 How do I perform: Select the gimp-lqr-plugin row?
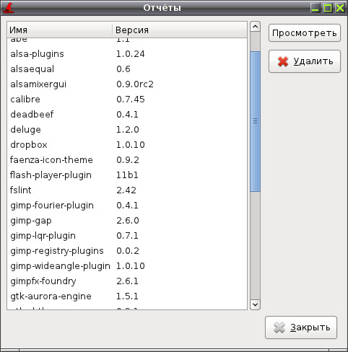pyautogui.click(x=127, y=236)
